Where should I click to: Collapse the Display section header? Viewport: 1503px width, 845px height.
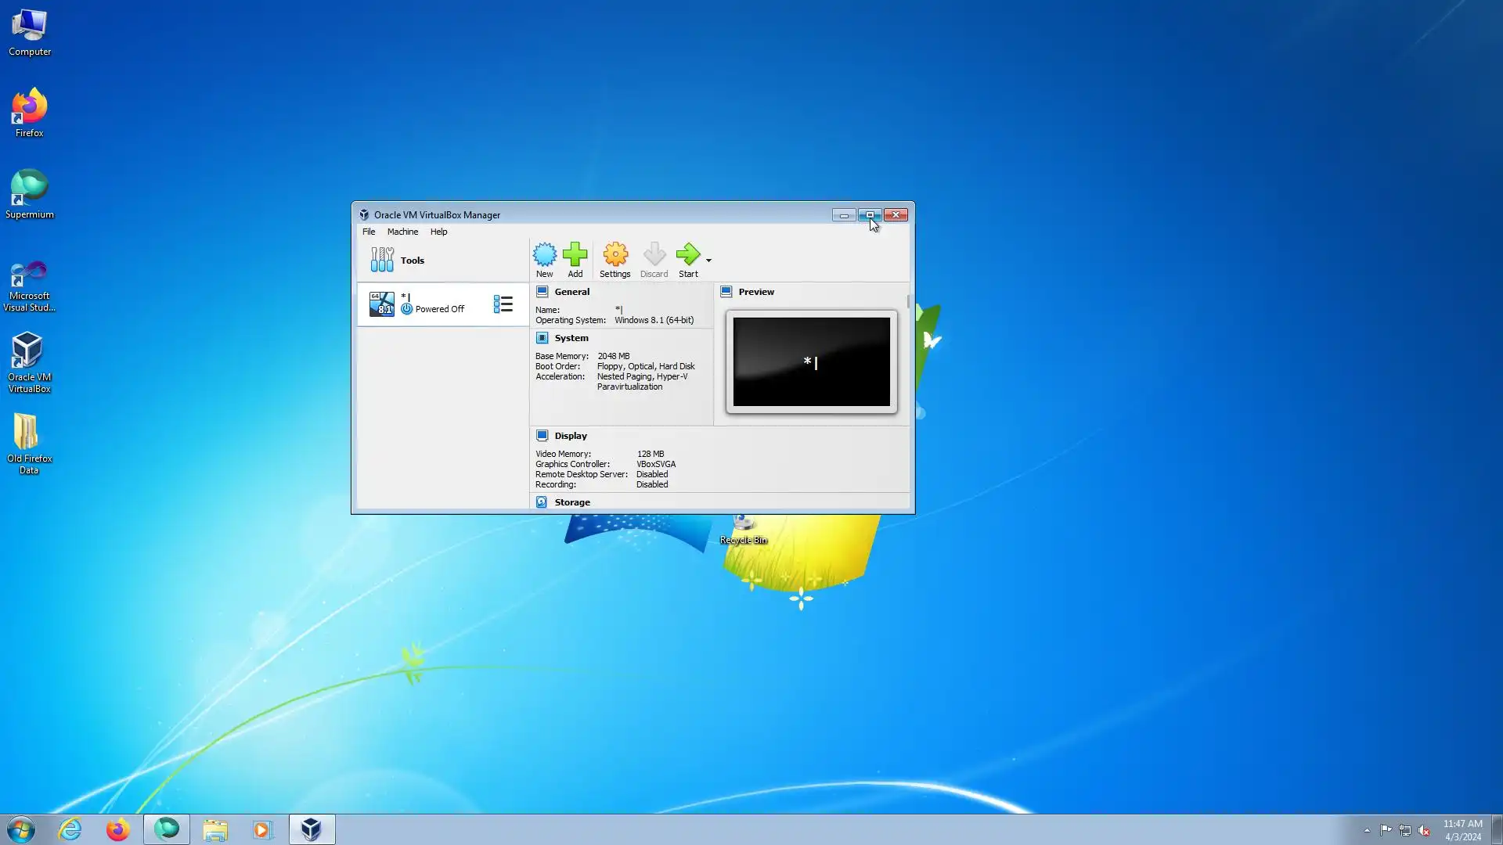570,436
